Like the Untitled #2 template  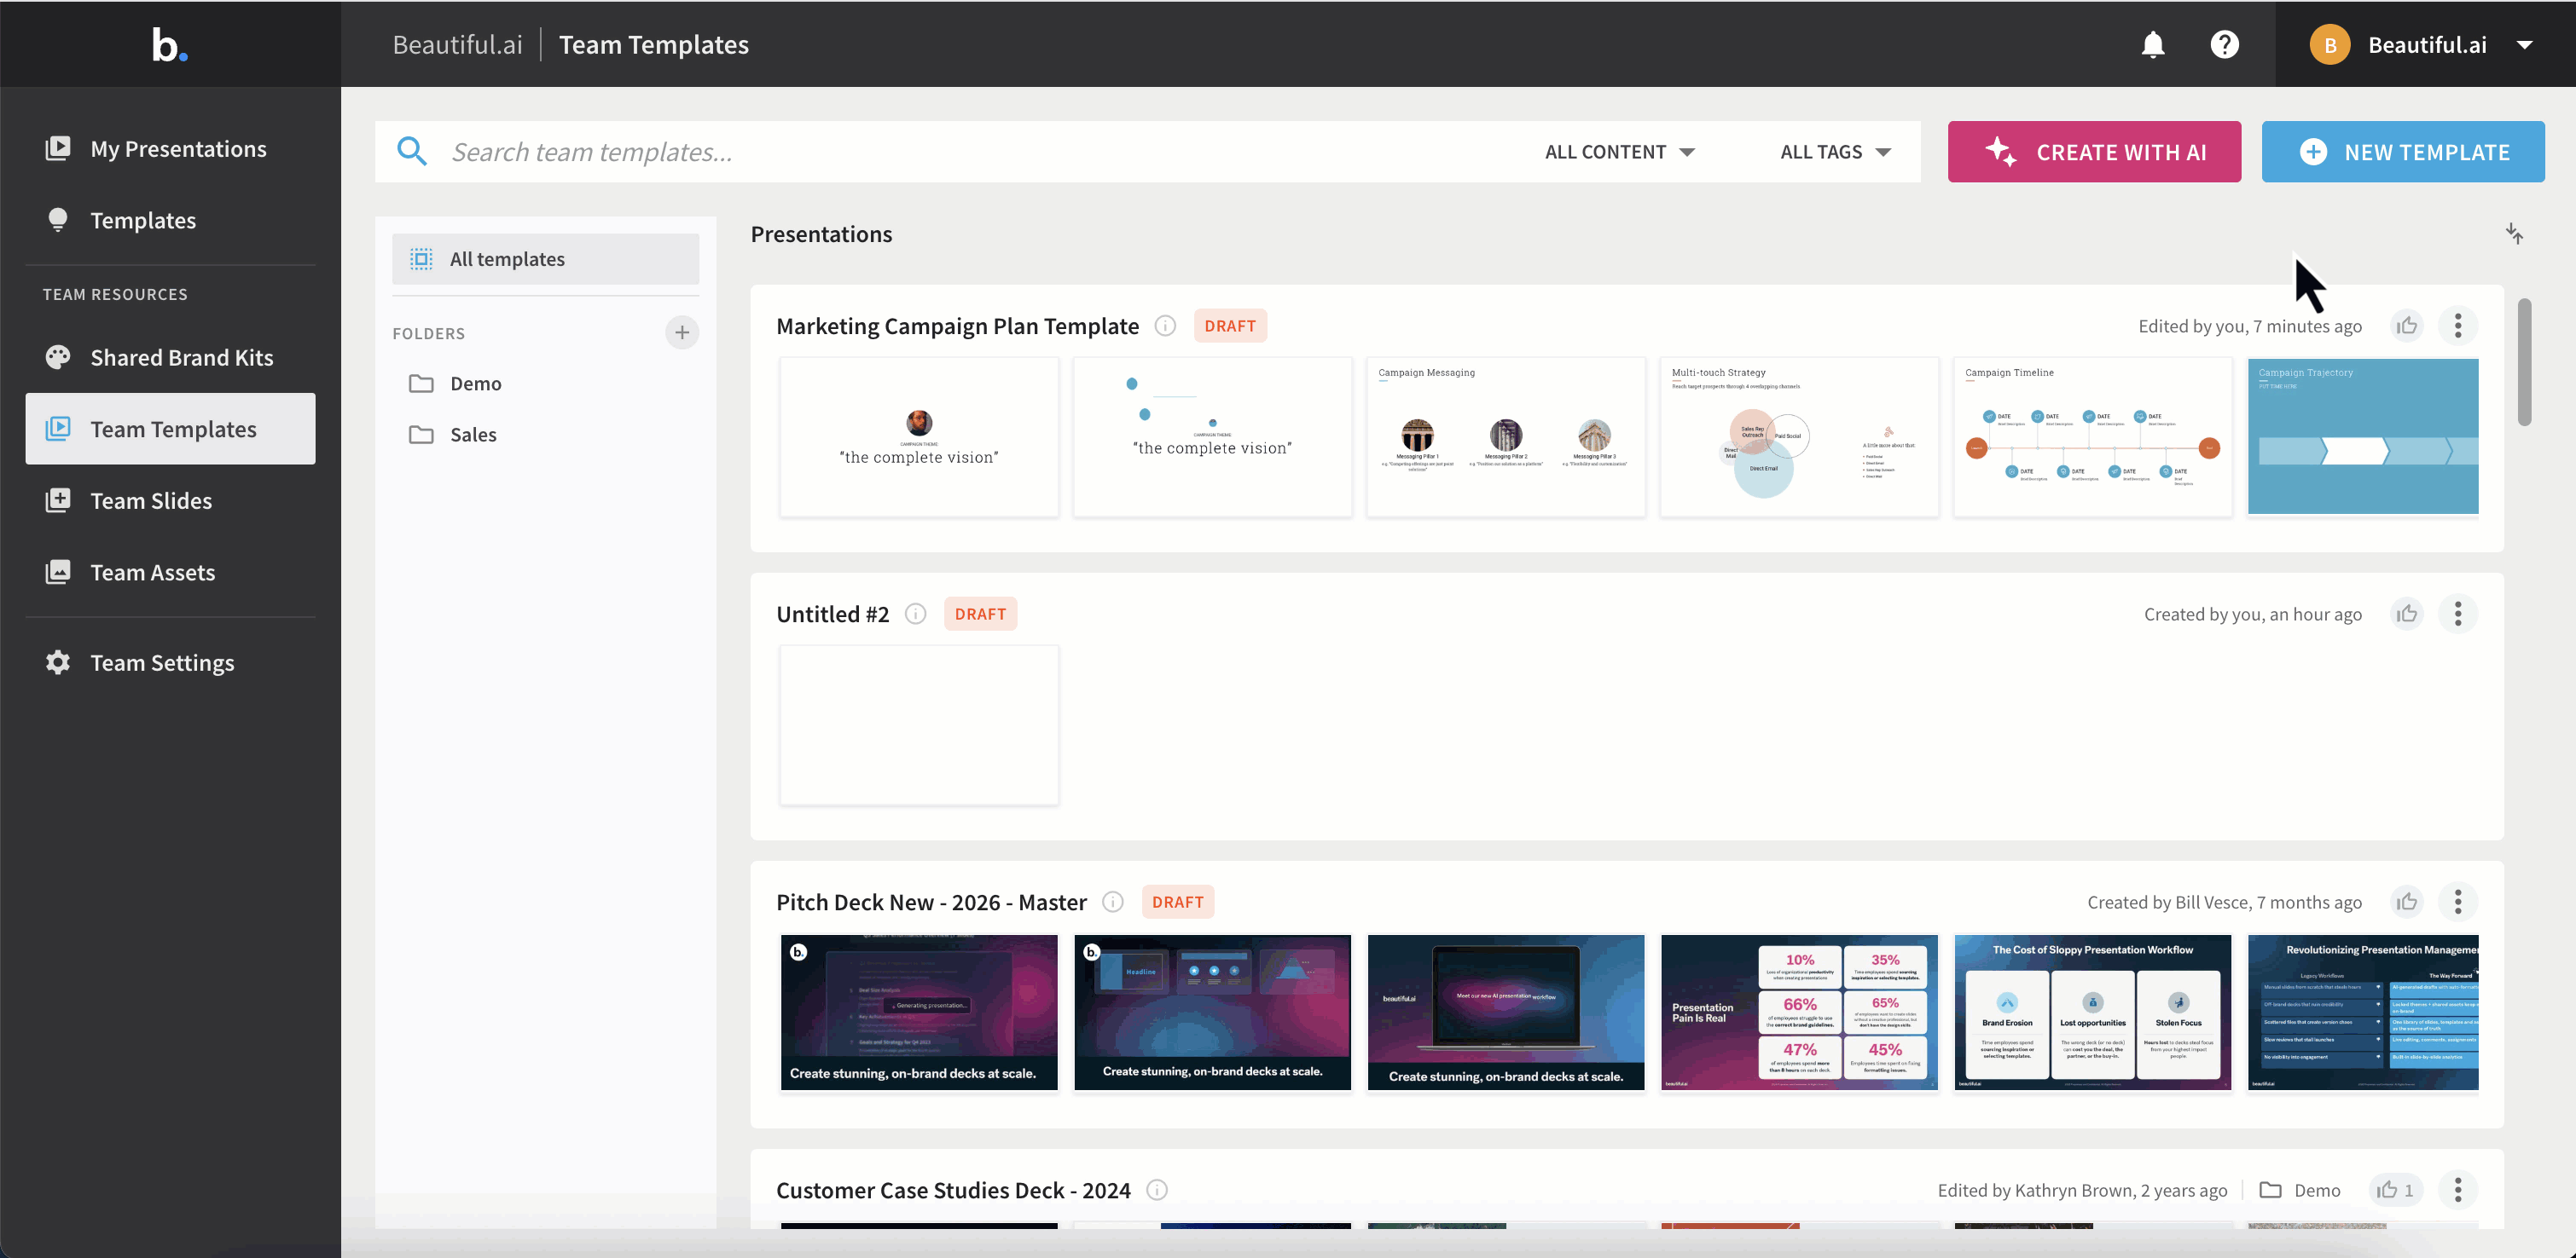pos(2407,615)
